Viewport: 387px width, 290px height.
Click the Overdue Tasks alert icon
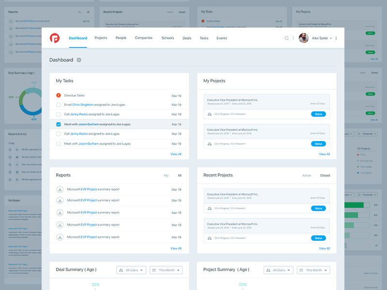click(x=59, y=96)
